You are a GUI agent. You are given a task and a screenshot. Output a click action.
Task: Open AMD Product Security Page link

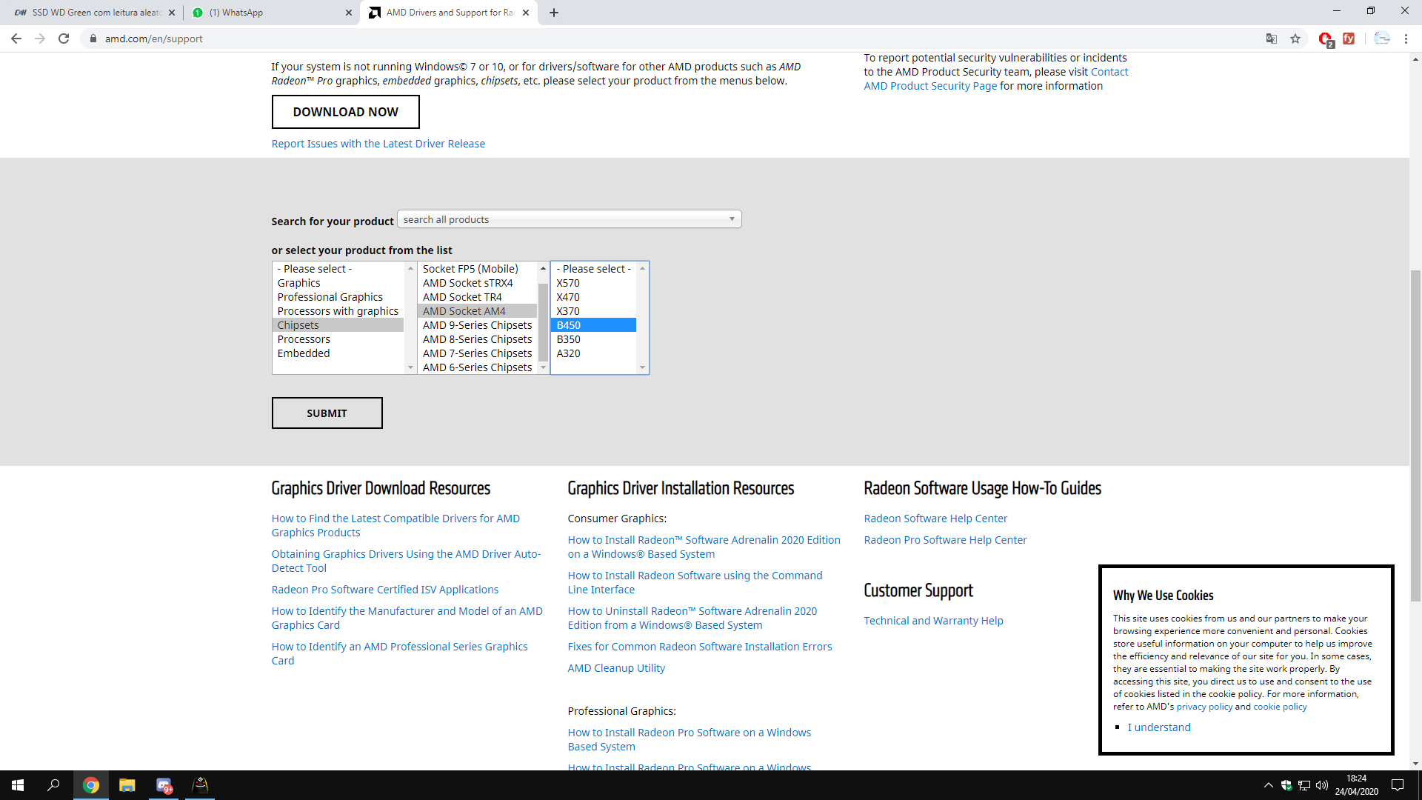point(930,86)
